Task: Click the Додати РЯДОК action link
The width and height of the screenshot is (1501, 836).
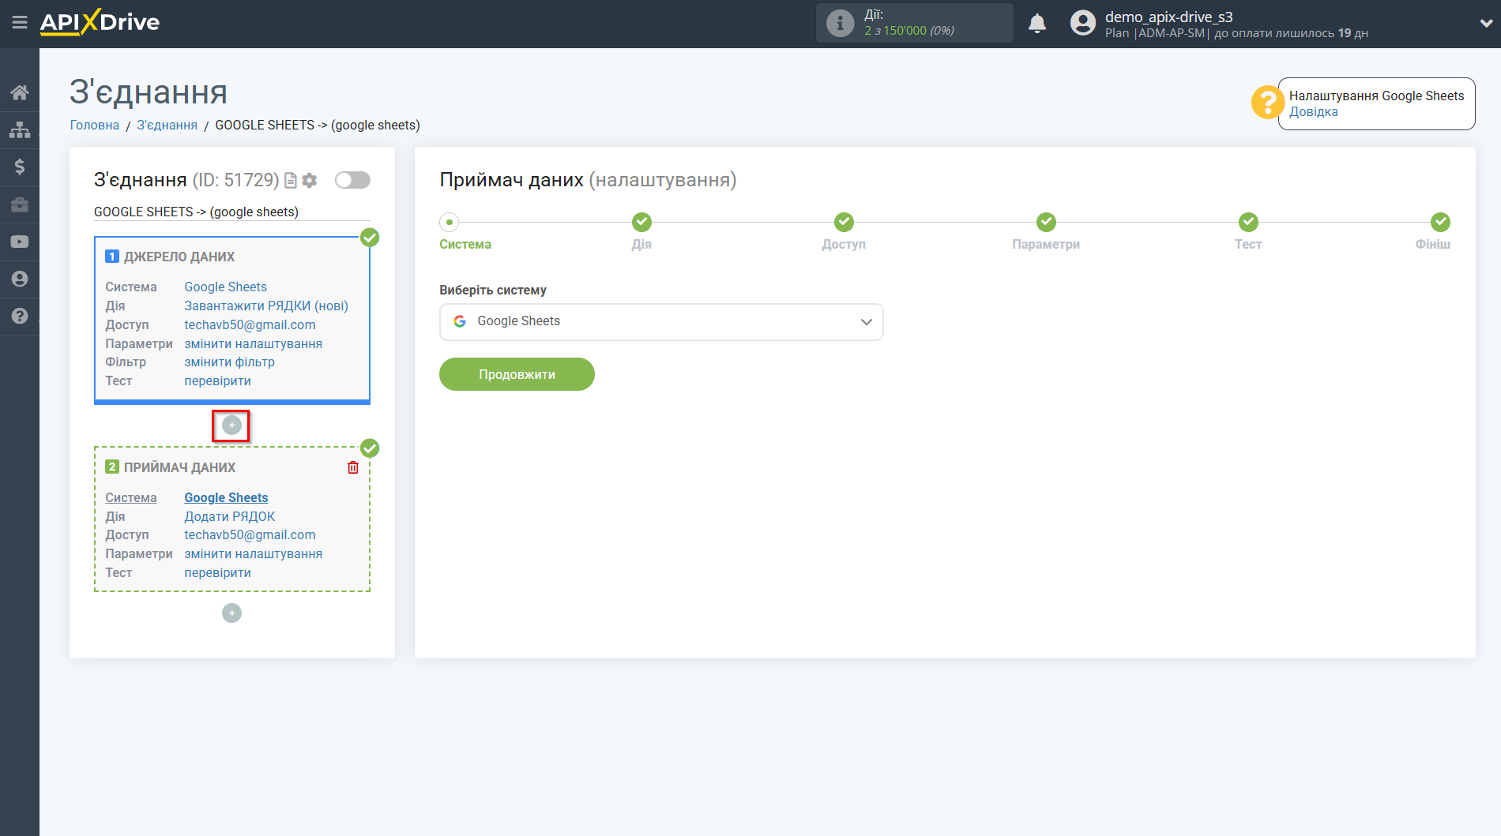Action: click(229, 517)
